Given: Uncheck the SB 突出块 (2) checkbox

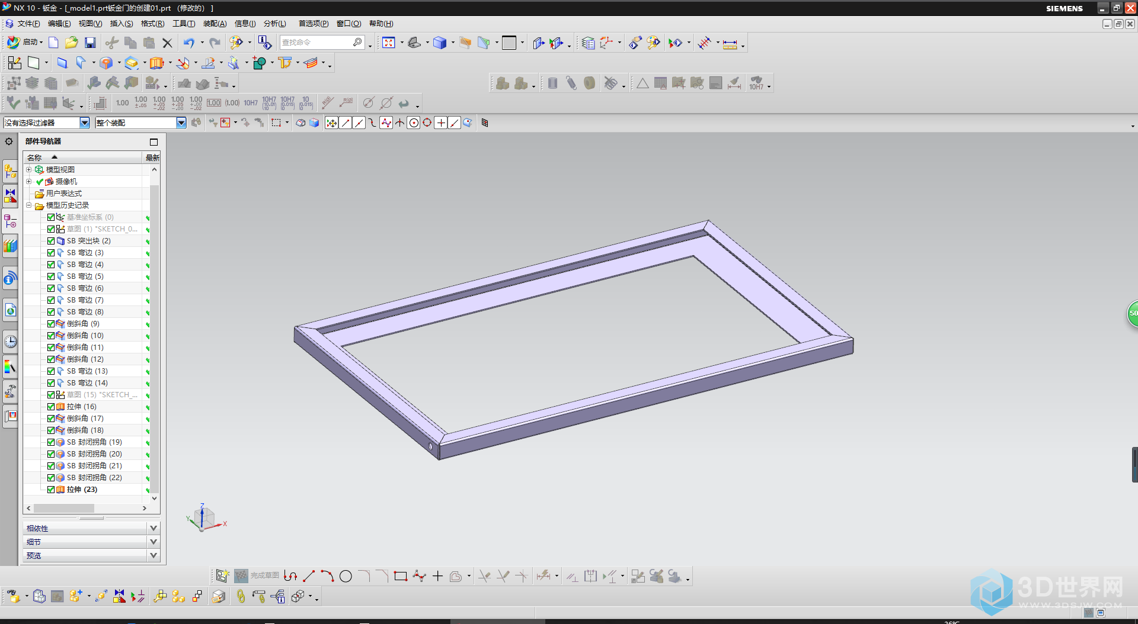Looking at the screenshot, I should click(51, 241).
